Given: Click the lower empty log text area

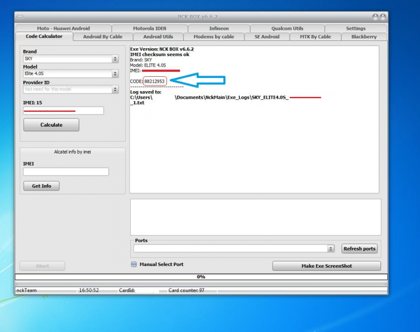Looking at the screenshot, I should [x=255, y=217].
